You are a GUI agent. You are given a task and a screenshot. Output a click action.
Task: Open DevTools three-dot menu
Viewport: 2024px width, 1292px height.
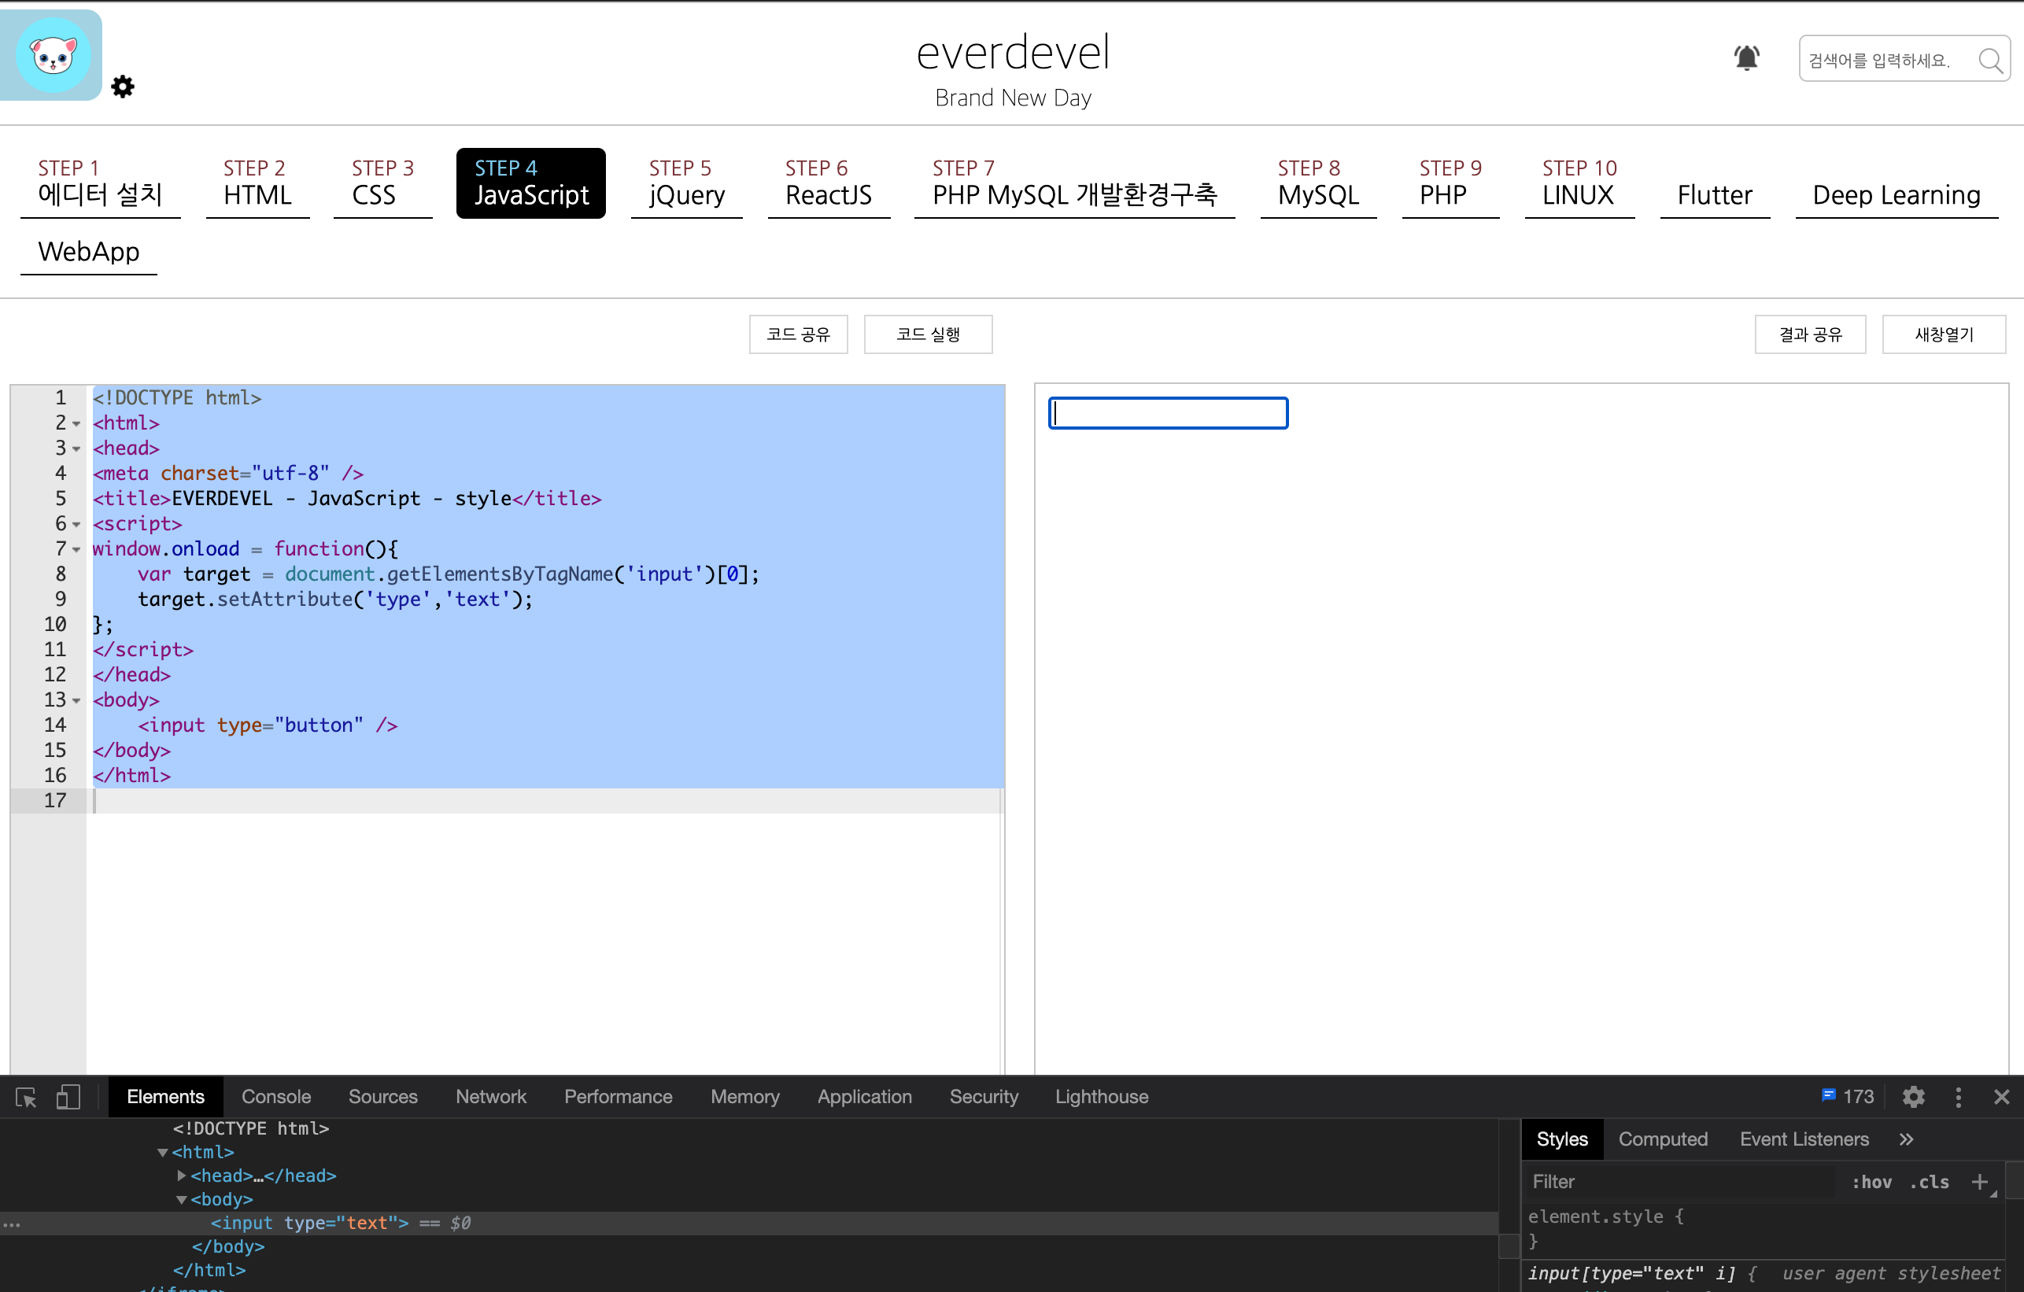point(1959,1097)
